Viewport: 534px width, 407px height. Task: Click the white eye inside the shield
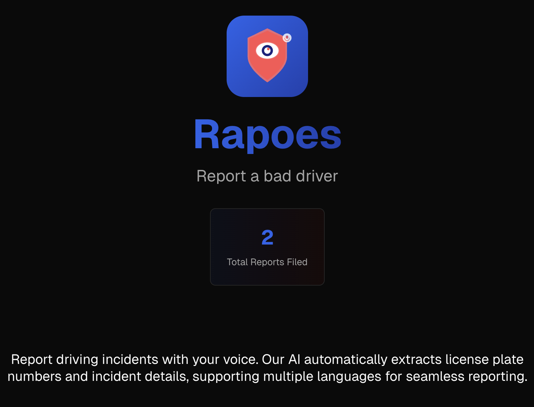[267, 51]
